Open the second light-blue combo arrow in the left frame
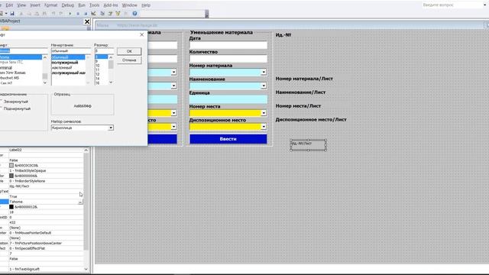 (x=173, y=86)
